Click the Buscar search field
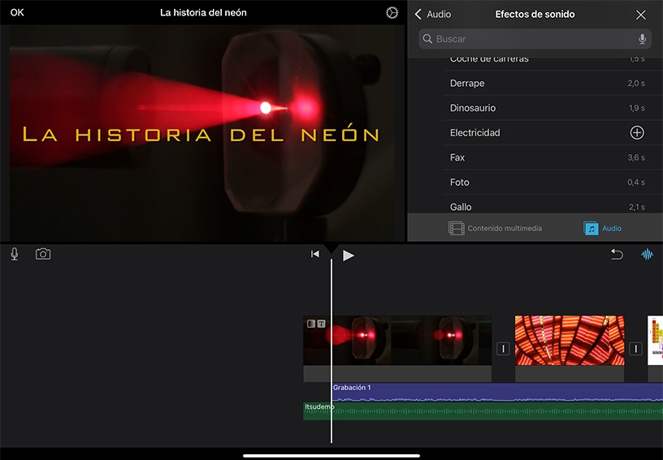Viewport: 663px width, 460px height. coord(535,39)
